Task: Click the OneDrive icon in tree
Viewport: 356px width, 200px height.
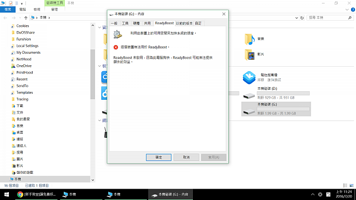Action: click(13, 66)
